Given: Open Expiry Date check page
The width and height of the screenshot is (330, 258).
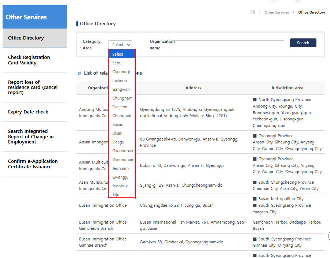Looking at the screenshot, I should (x=28, y=112).
